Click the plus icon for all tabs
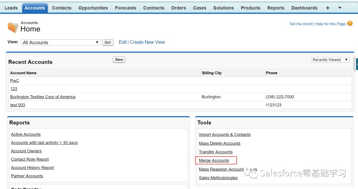 pyautogui.click(x=328, y=8)
